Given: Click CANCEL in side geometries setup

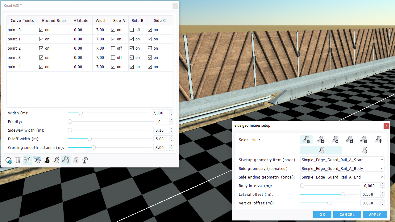Looking at the screenshot, I should click(347, 215).
